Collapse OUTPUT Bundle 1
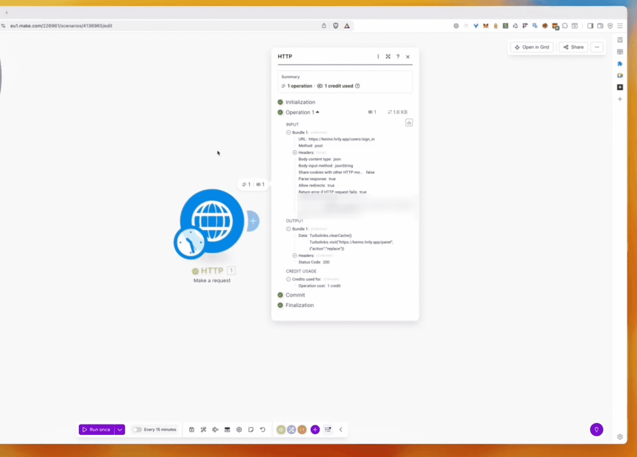Image resolution: width=637 pixels, height=457 pixels. 288,229
